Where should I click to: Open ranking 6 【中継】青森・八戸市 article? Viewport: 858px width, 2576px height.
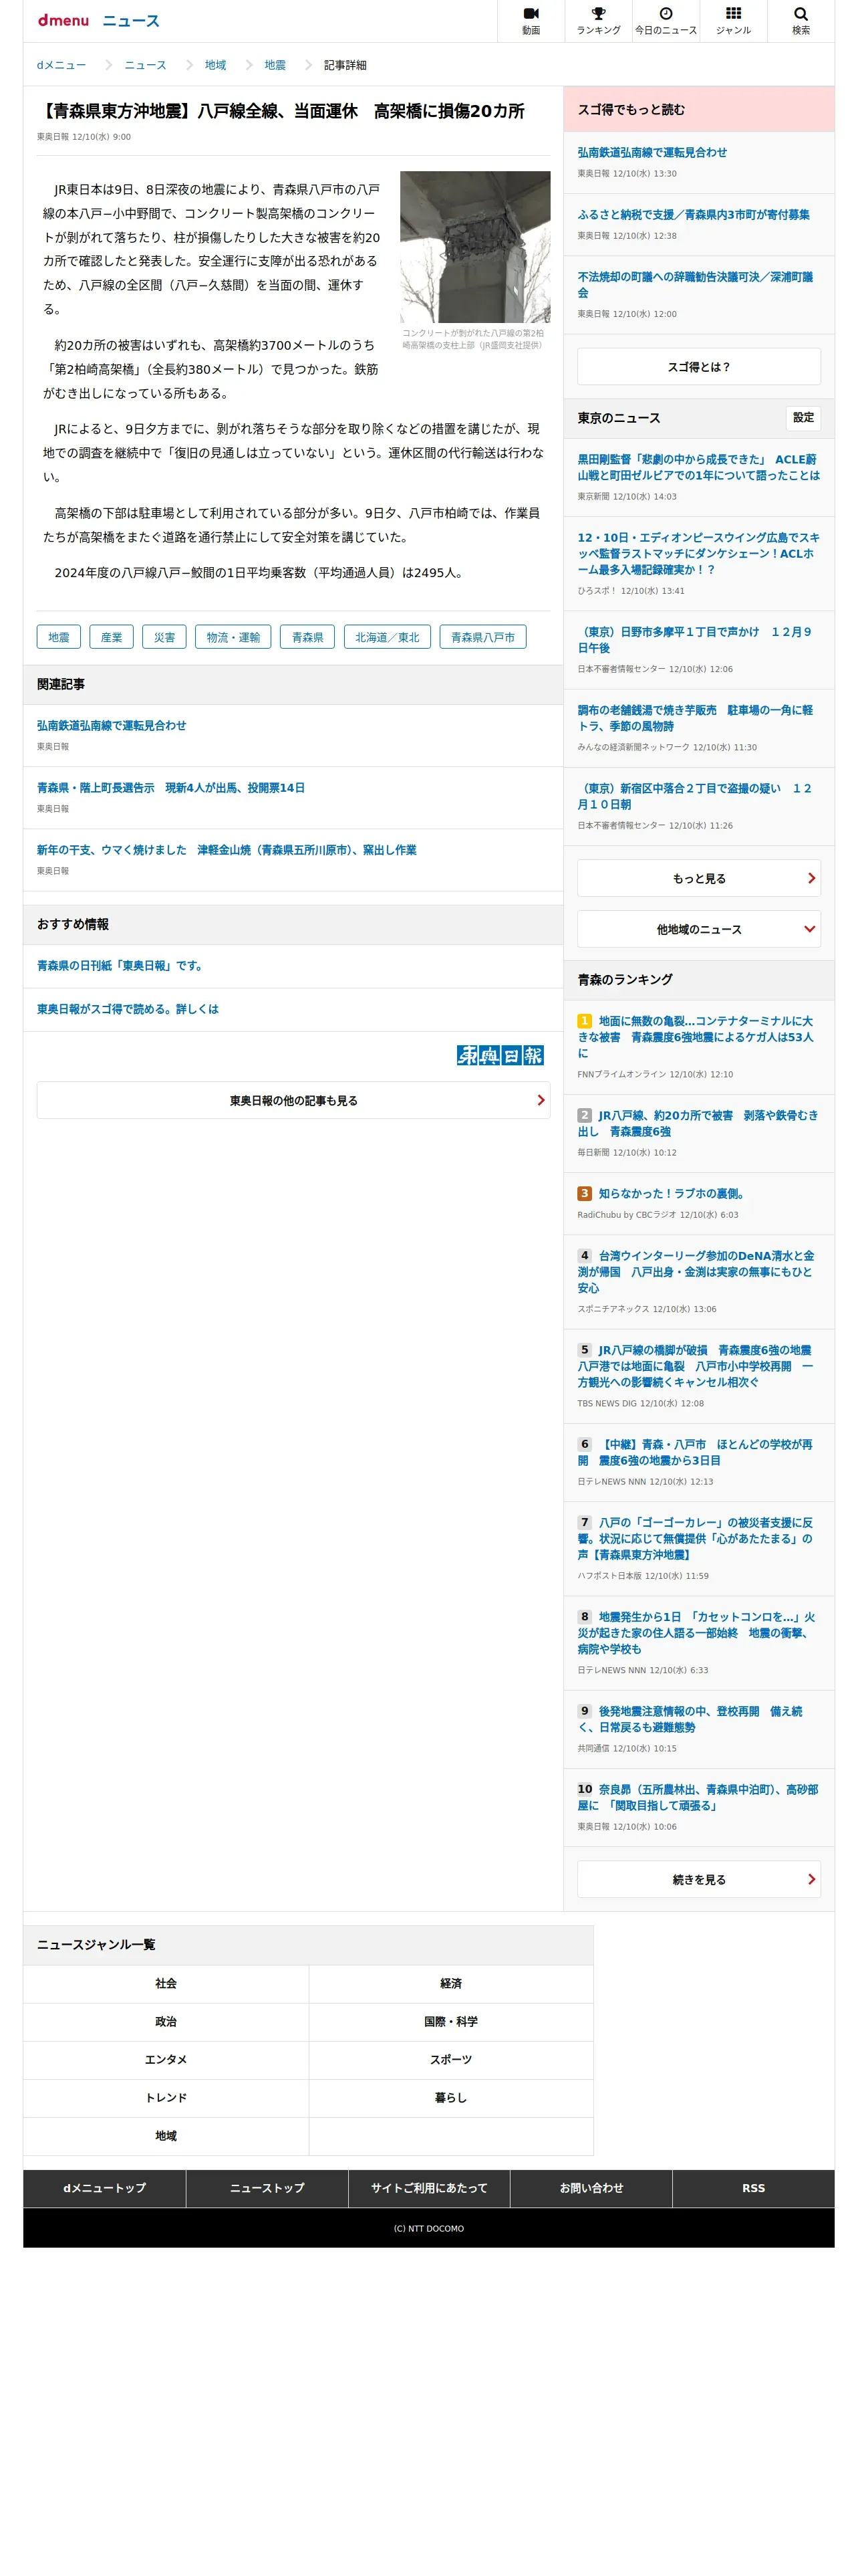[x=695, y=1452]
